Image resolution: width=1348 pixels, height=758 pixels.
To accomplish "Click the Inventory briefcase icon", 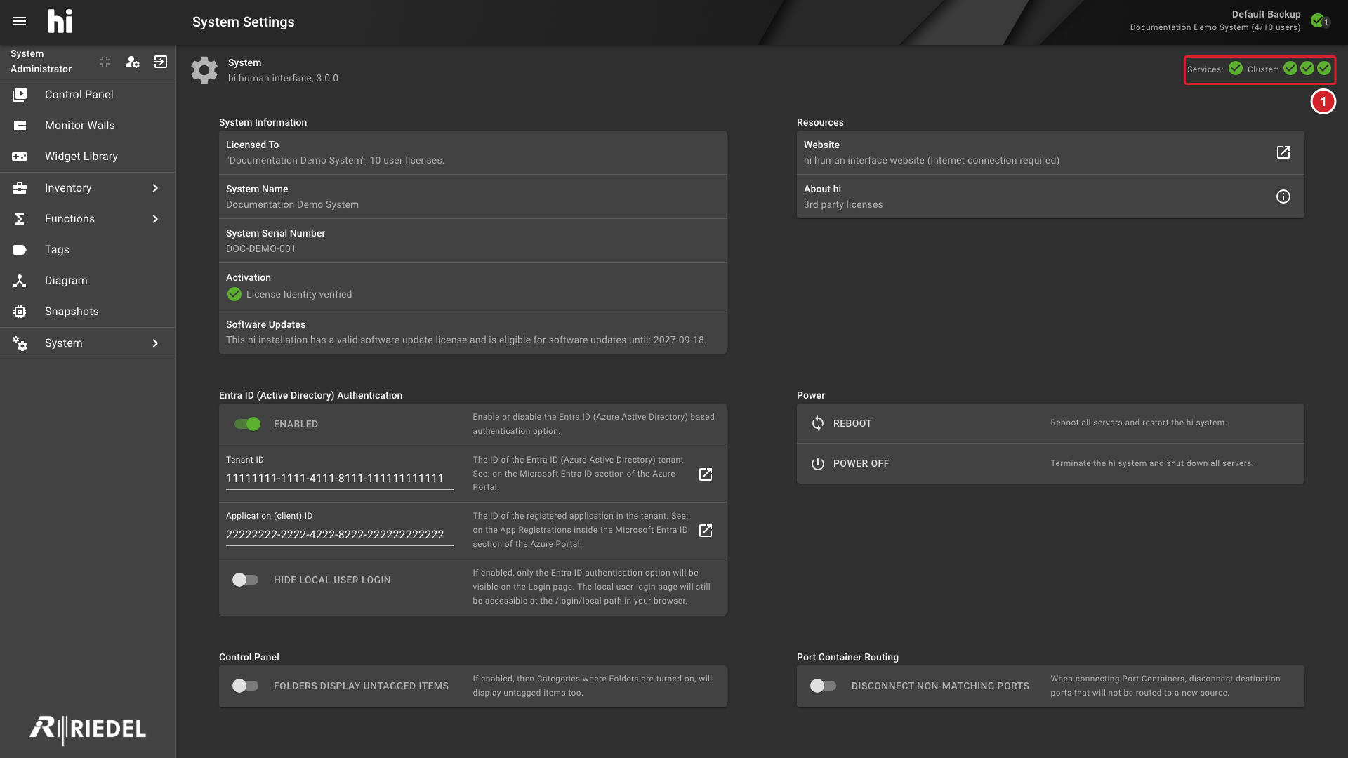I will 20,187.
